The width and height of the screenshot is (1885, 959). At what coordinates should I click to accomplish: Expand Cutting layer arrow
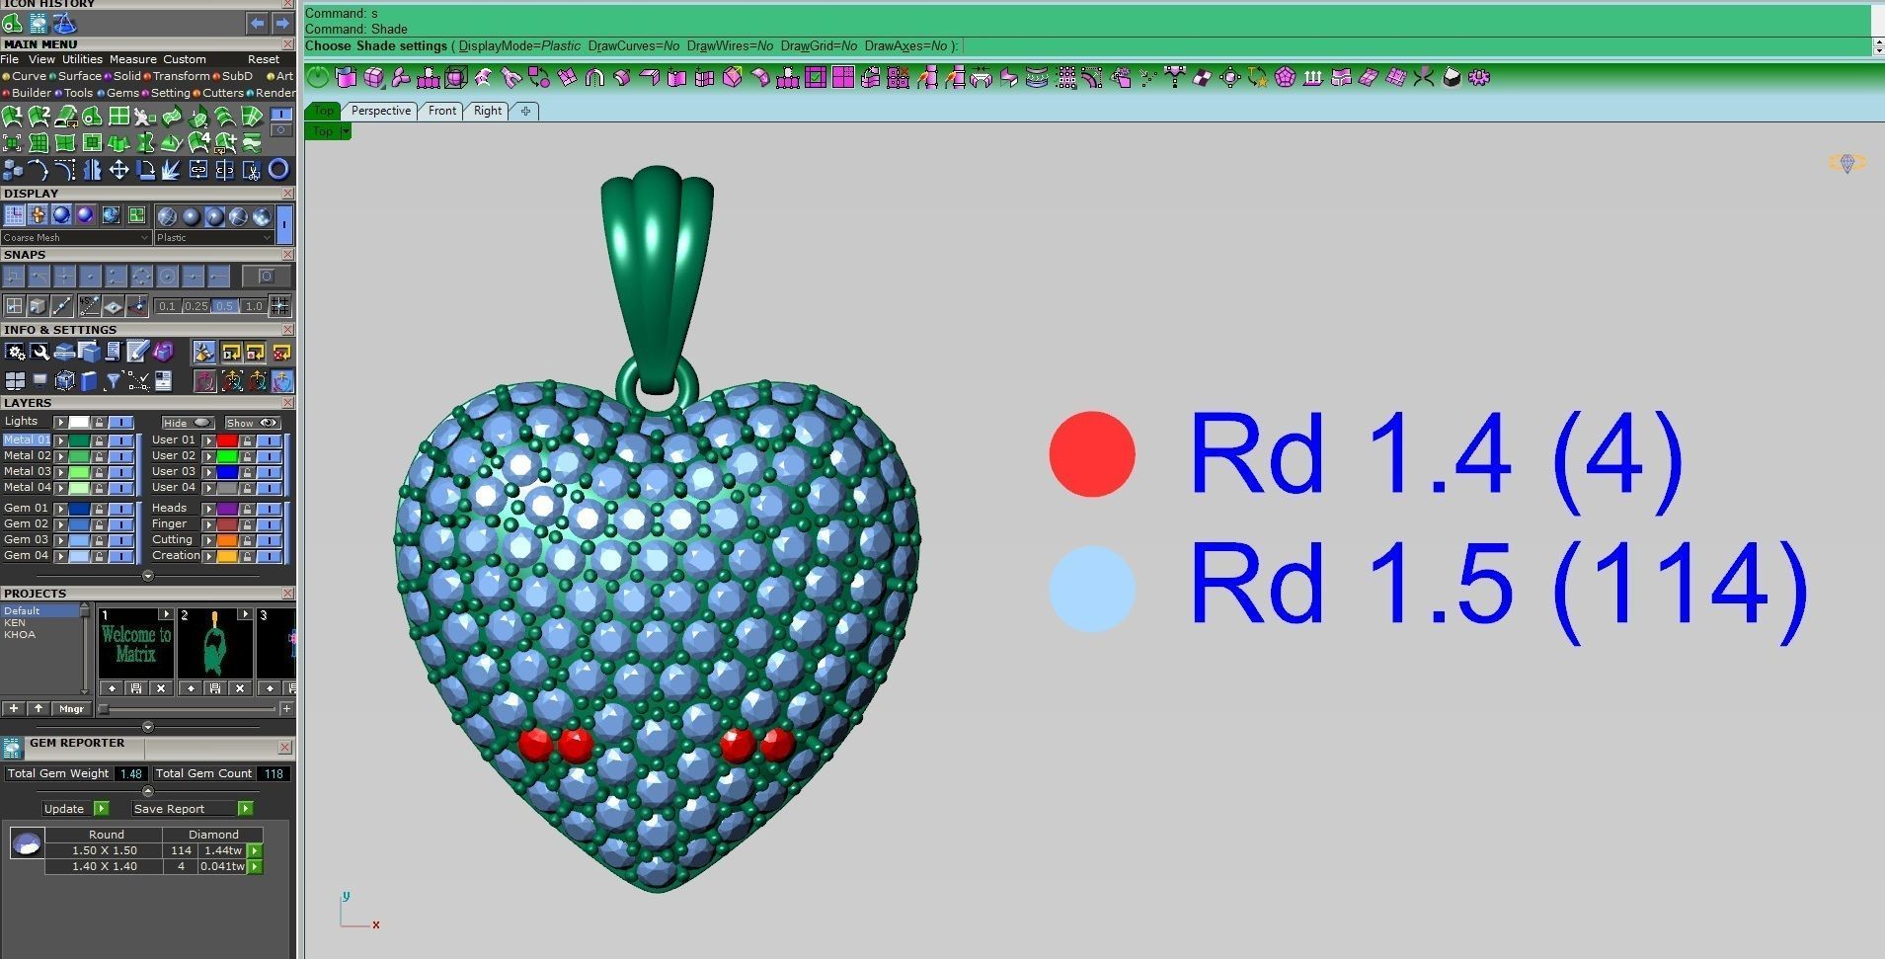tap(209, 540)
